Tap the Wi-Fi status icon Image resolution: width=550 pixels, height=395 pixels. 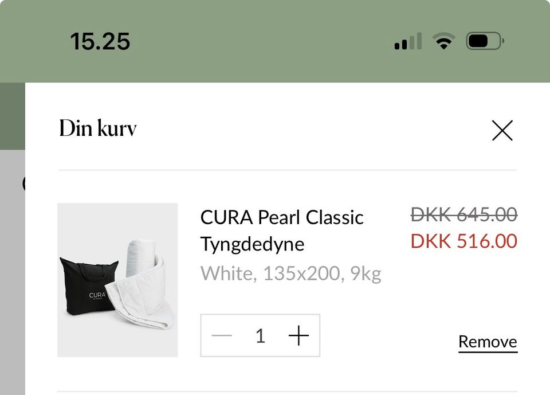pyautogui.click(x=443, y=41)
